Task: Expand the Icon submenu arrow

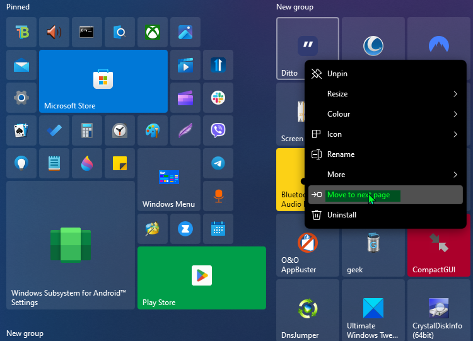Action: [455, 134]
